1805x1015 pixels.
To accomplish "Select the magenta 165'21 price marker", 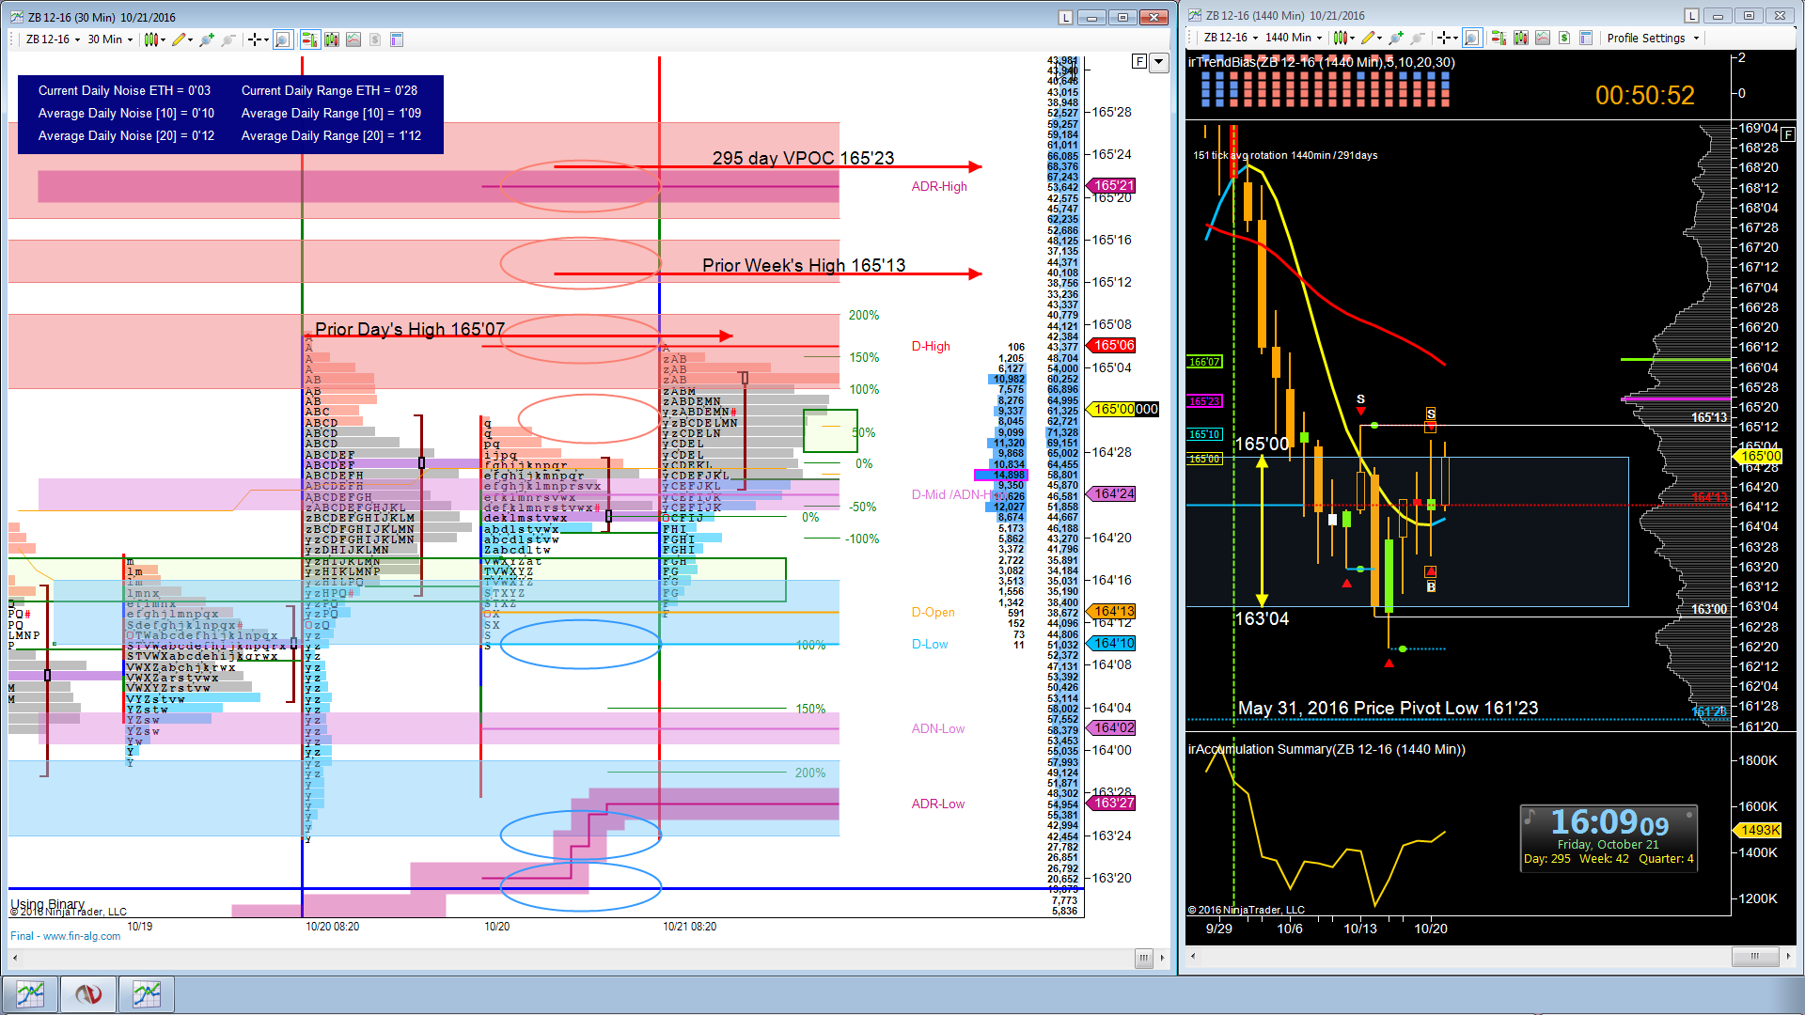I will [1112, 186].
